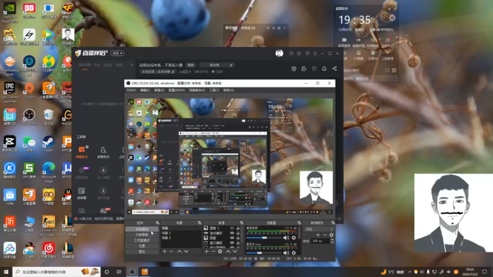
Task: Toggle lock on window capture source
Action: (238, 243)
